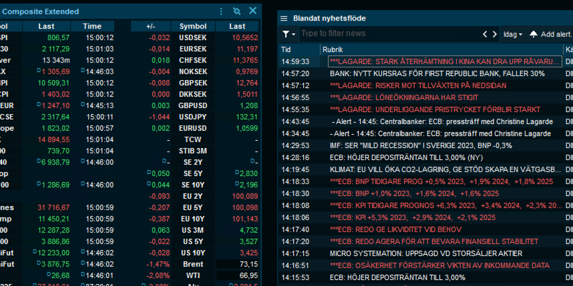Sort indexes by the Time column header
This screenshot has width=573, height=286.
92,26
